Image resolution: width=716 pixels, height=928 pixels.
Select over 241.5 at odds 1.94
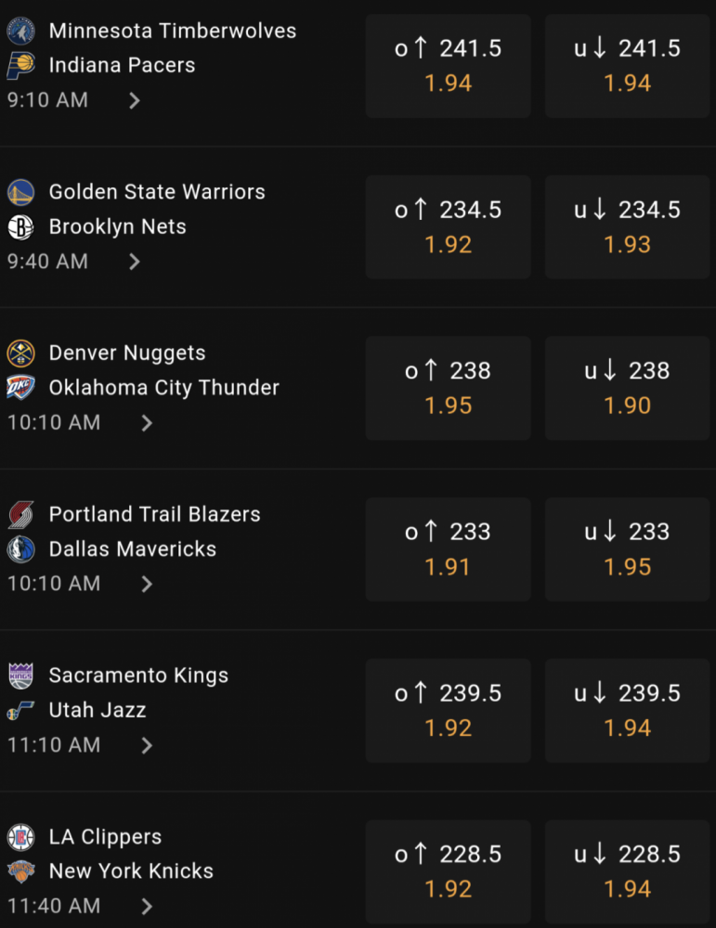point(448,66)
